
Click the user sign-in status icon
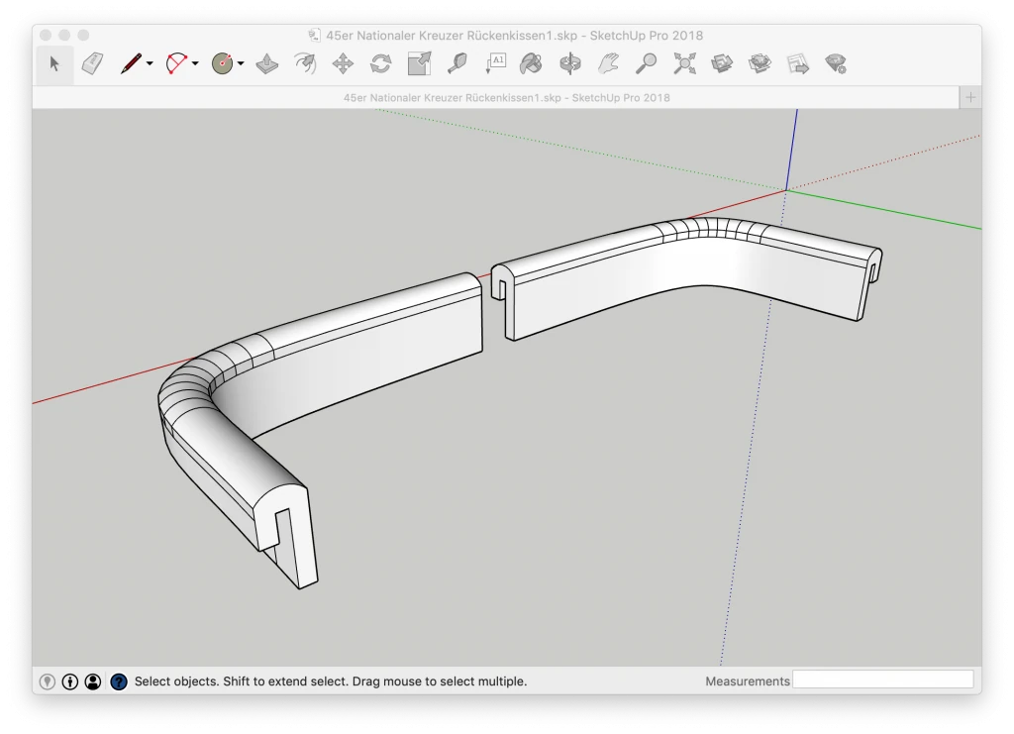tap(93, 682)
